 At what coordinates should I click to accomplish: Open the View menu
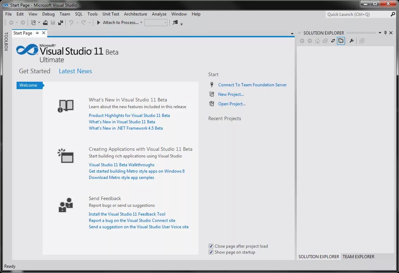coord(33,14)
